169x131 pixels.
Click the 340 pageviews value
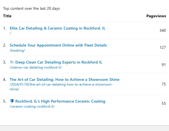163,30
